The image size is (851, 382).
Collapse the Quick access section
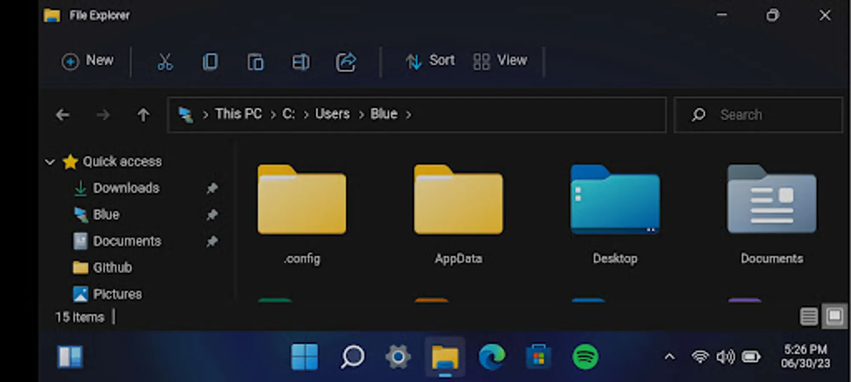point(50,162)
